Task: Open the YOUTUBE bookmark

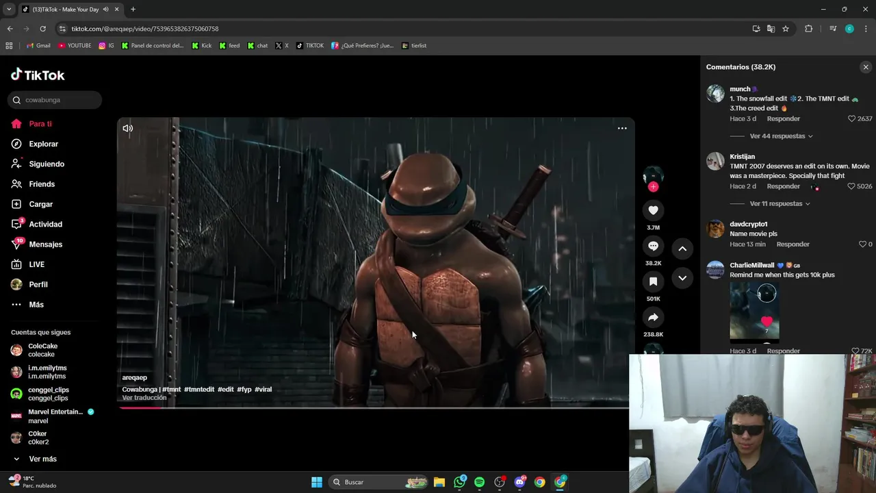Action: 75,46
